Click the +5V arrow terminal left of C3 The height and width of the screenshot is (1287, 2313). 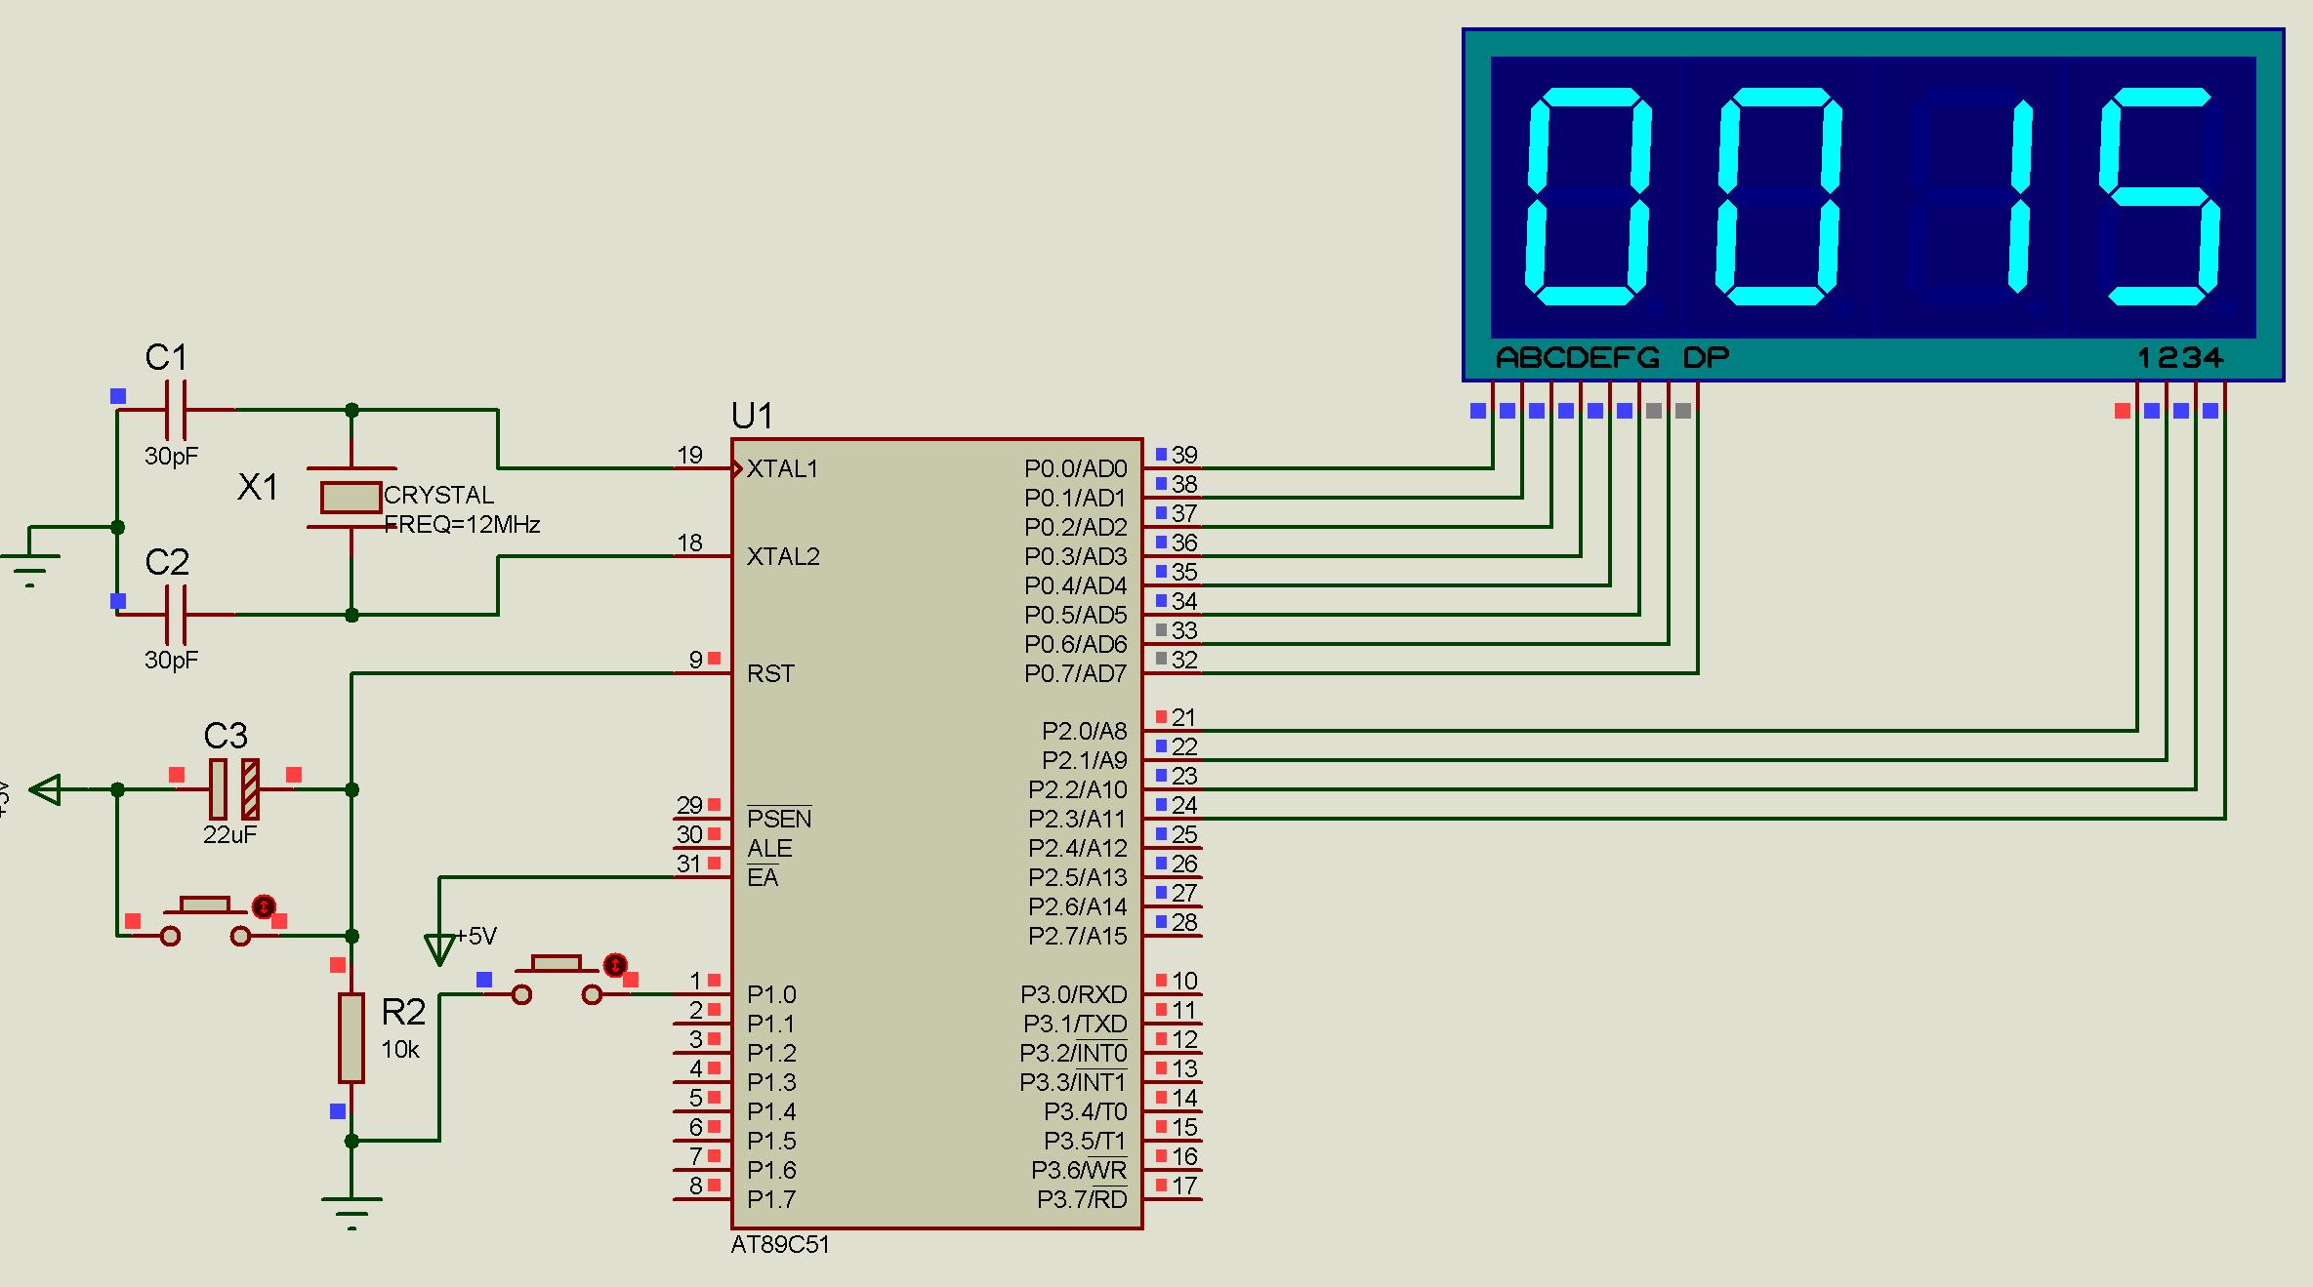click(x=47, y=788)
